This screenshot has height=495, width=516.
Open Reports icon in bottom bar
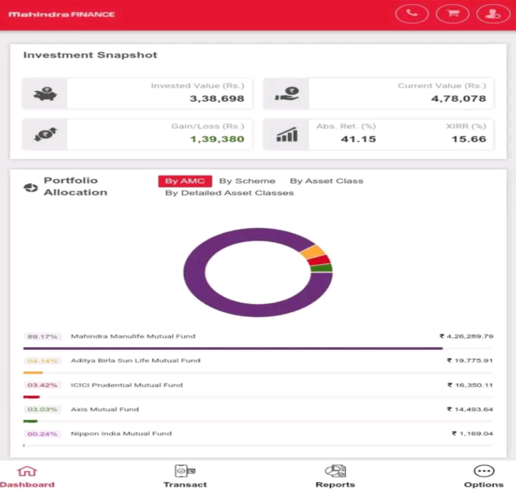335,471
